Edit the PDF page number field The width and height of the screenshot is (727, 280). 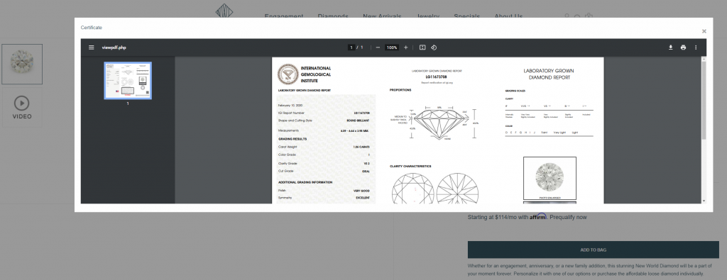click(x=351, y=47)
